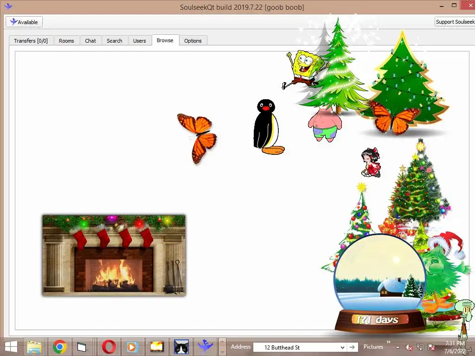Expand the Pictures toolbar chevron
This screenshot has height=356, width=475.
pos(389,342)
